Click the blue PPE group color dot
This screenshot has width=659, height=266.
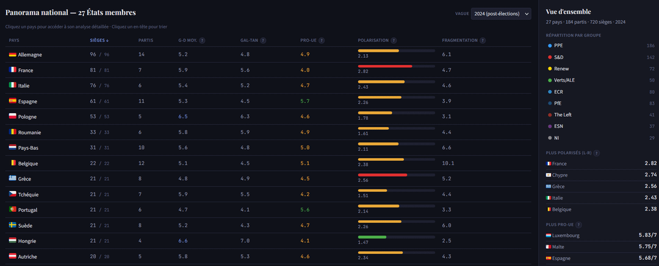tap(550, 46)
